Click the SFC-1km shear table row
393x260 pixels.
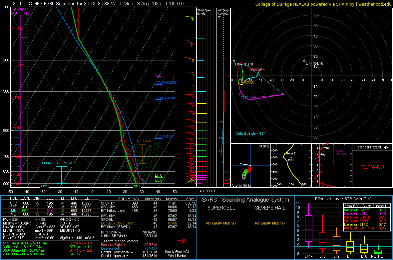(x=149, y=203)
